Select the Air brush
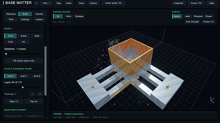 tap(24, 42)
